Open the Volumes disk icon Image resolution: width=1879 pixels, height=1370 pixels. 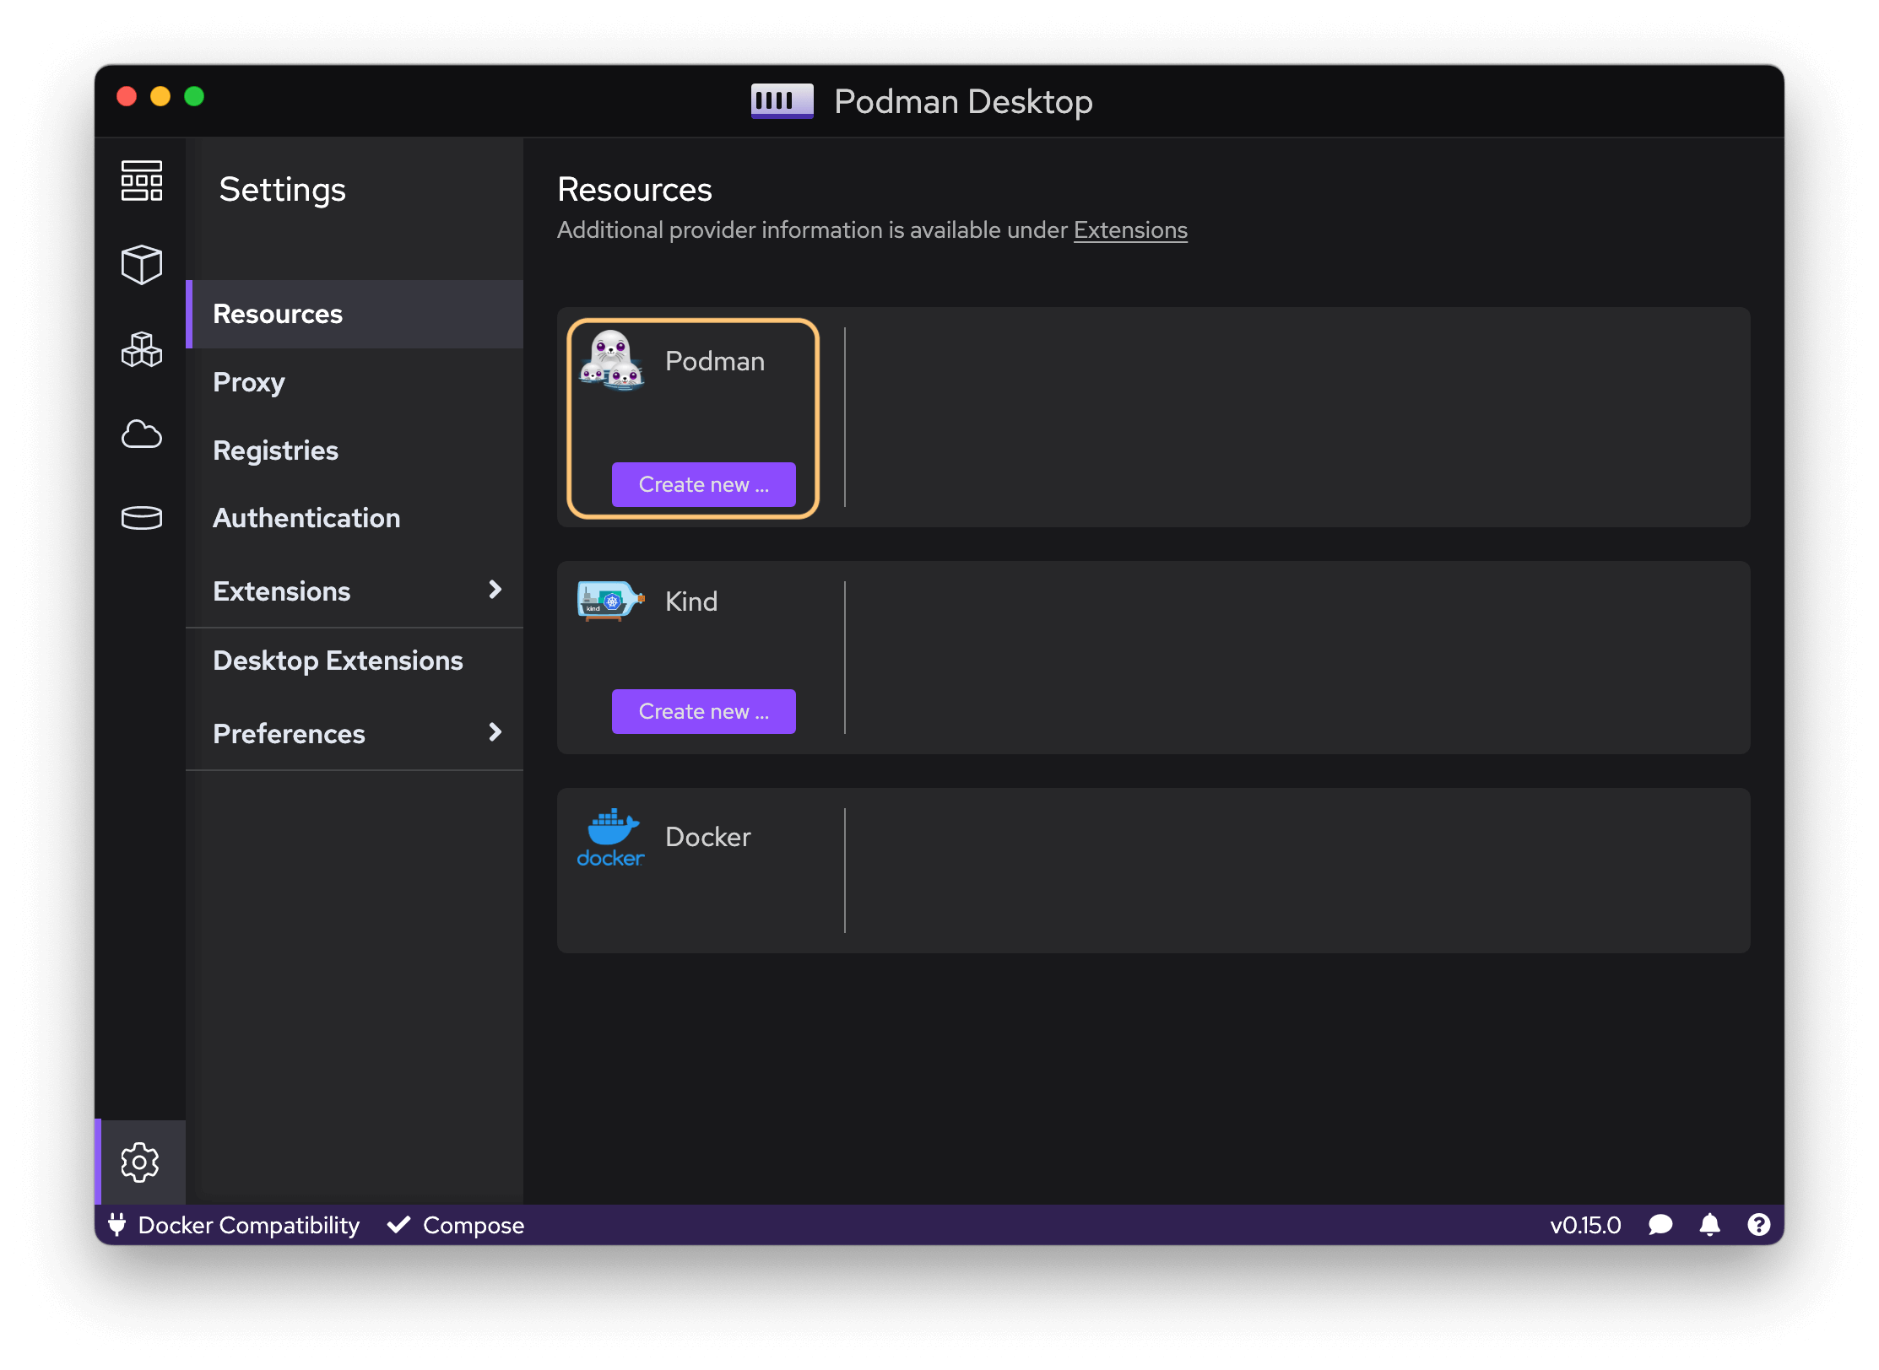pos(141,518)
